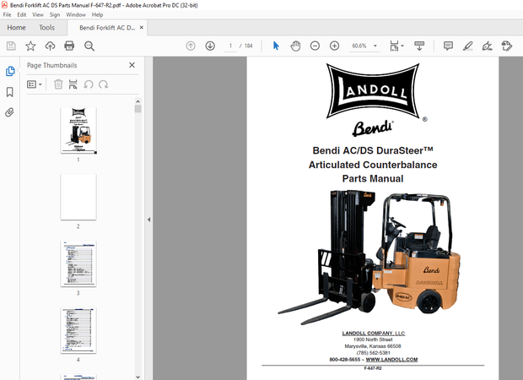Image resolution: width=523 pixels, height=380 pixels.
Task: Click '1900 North Street' address line
Action: tap(373, 339)
